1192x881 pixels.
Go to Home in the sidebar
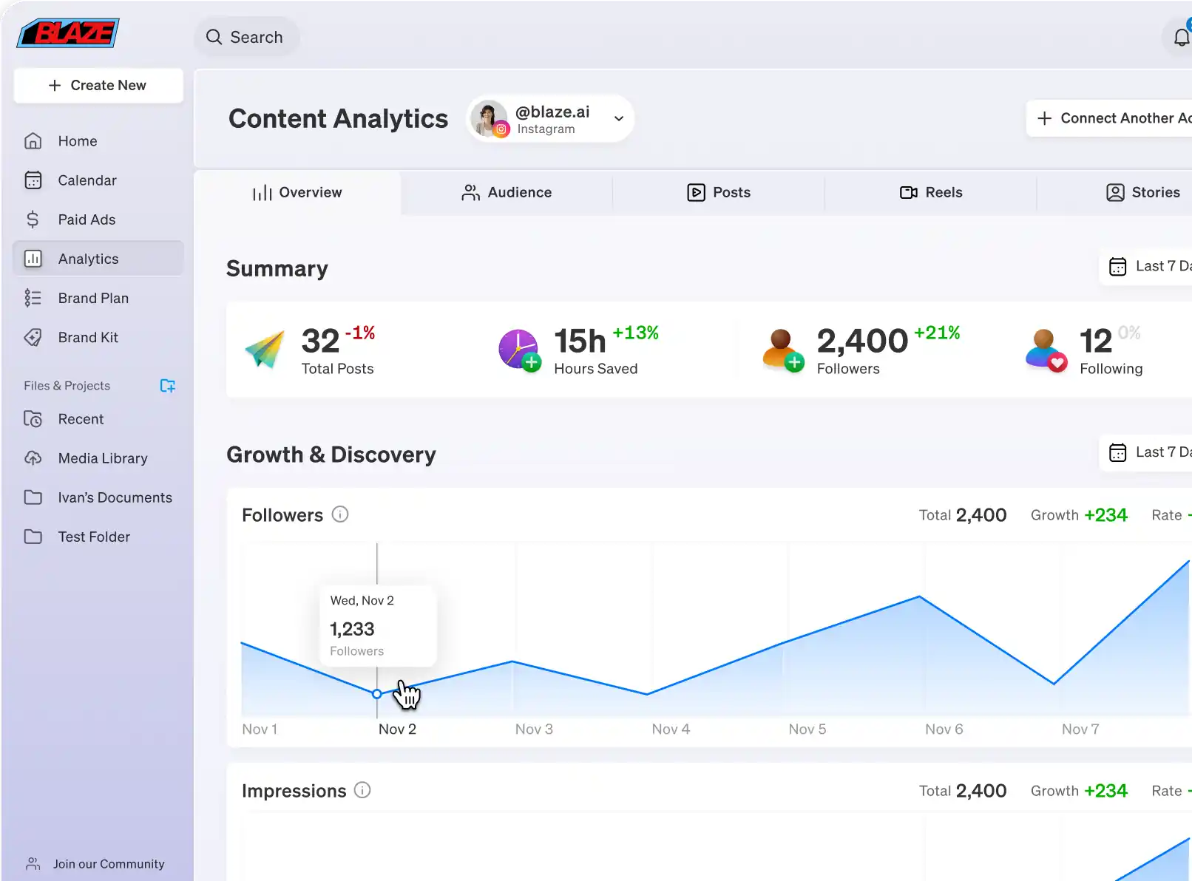click(98, 141)
